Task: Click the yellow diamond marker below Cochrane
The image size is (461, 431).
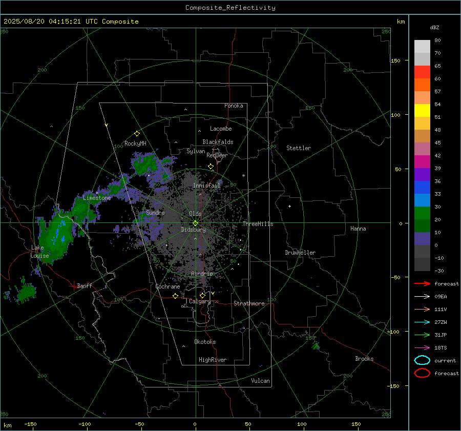Action: tap(175, 296)
